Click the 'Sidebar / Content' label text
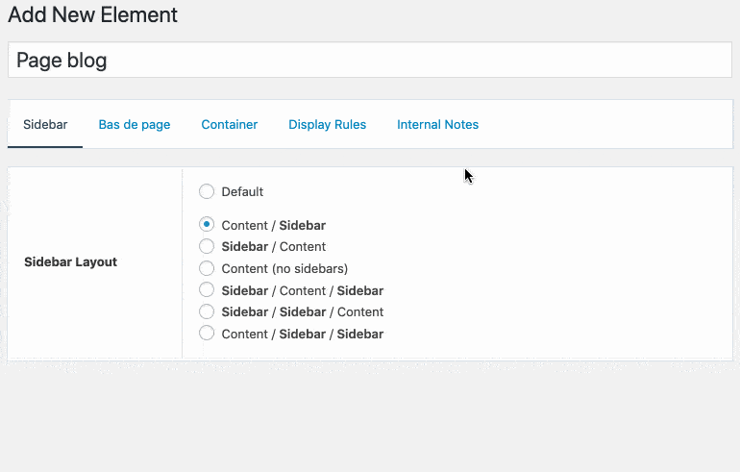This screenshot has width=740, height=472. coord(274,246)
